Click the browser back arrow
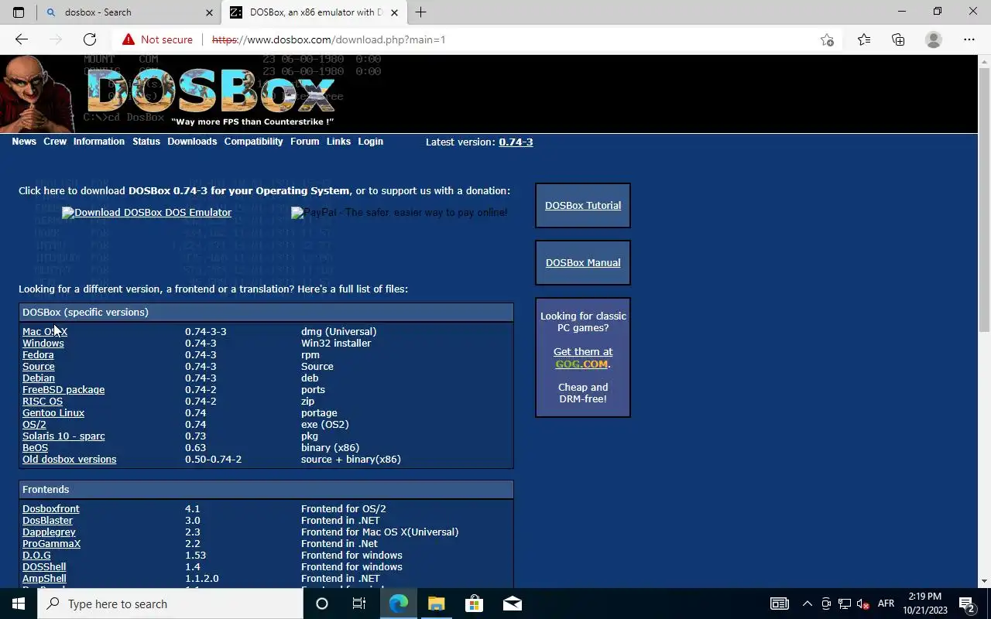Image resolution: width=991 pixels, height=619 pixels. pyautogui.click(x=22, y=39)
